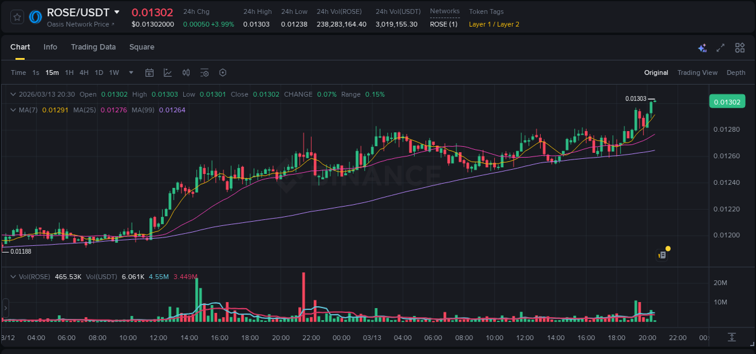The image size is (756, 354).
Task: Open the hexagon chart settings icon
Action: pyautogui.click(x=223, y=72)
